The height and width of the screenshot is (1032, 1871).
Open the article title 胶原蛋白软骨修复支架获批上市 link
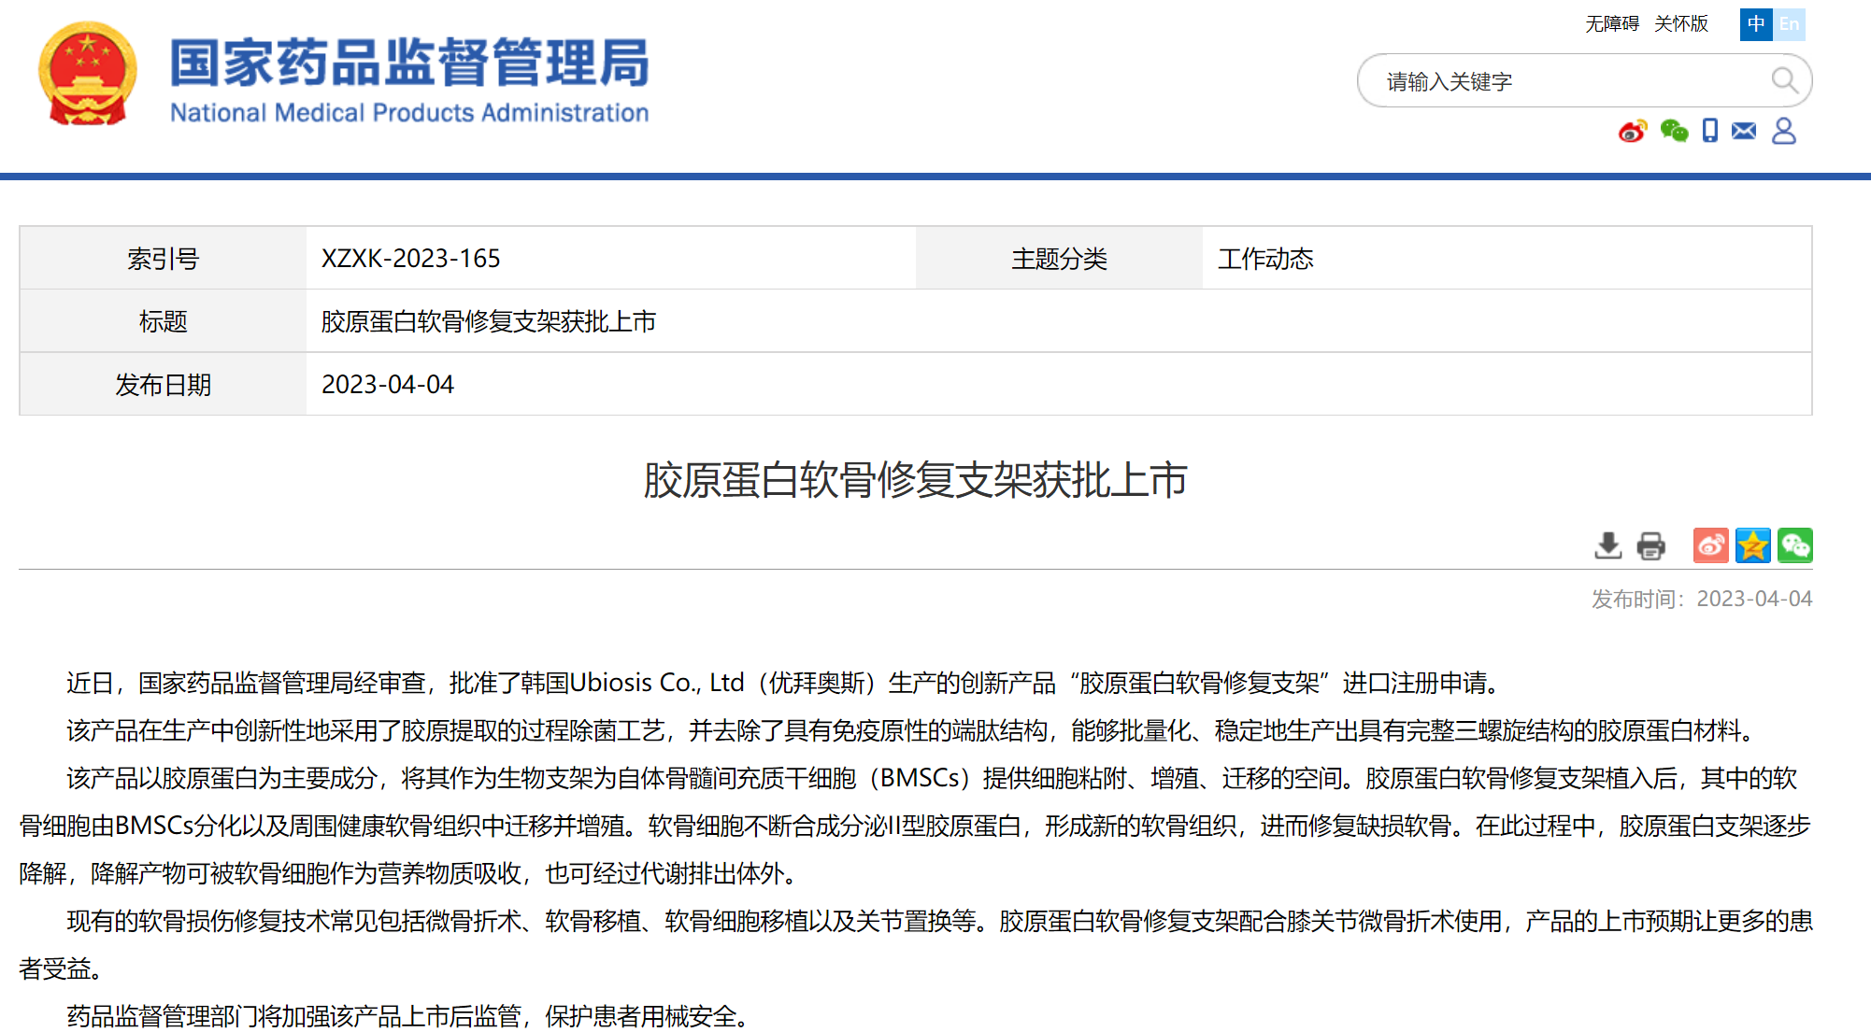point(488,320)
